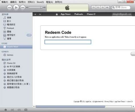Open the 進階(A) menu
Viewport: 135px width, 112px height.
point(50,2)
